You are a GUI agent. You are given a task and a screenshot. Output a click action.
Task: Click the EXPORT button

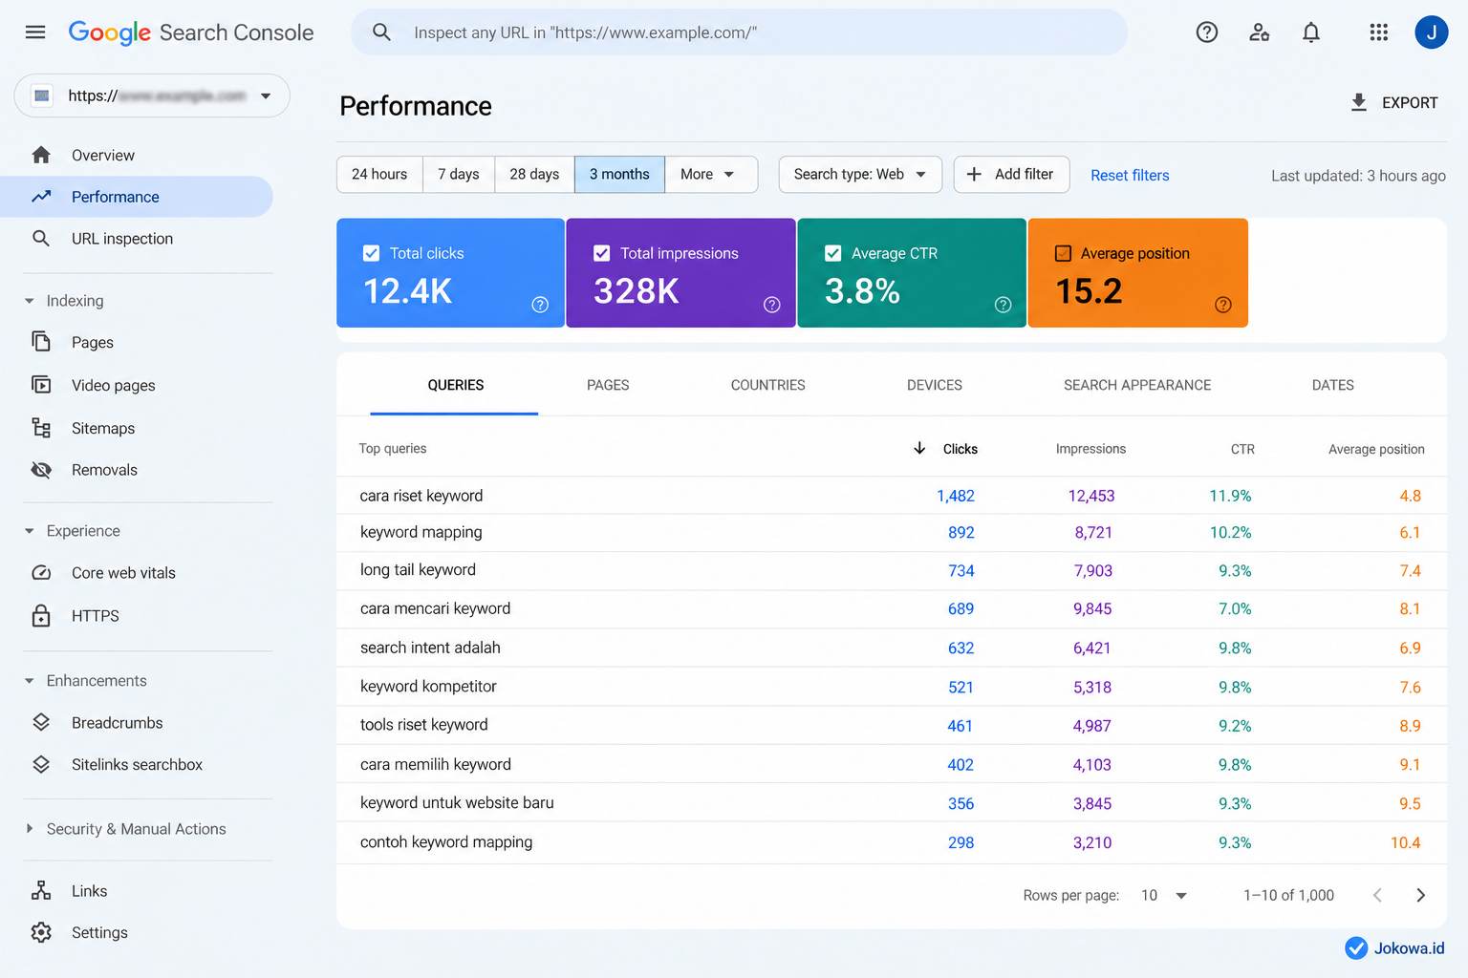pyautogui.click(x=1394, y=102)
